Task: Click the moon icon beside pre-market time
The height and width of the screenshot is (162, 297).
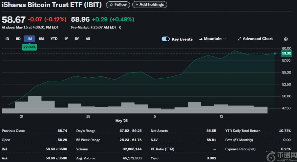Action: tap(120, 28)
